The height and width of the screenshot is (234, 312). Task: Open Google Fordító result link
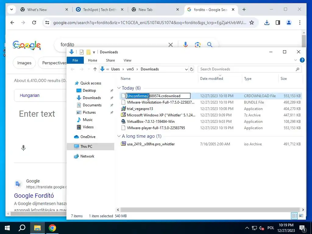(x=34, y=196)
